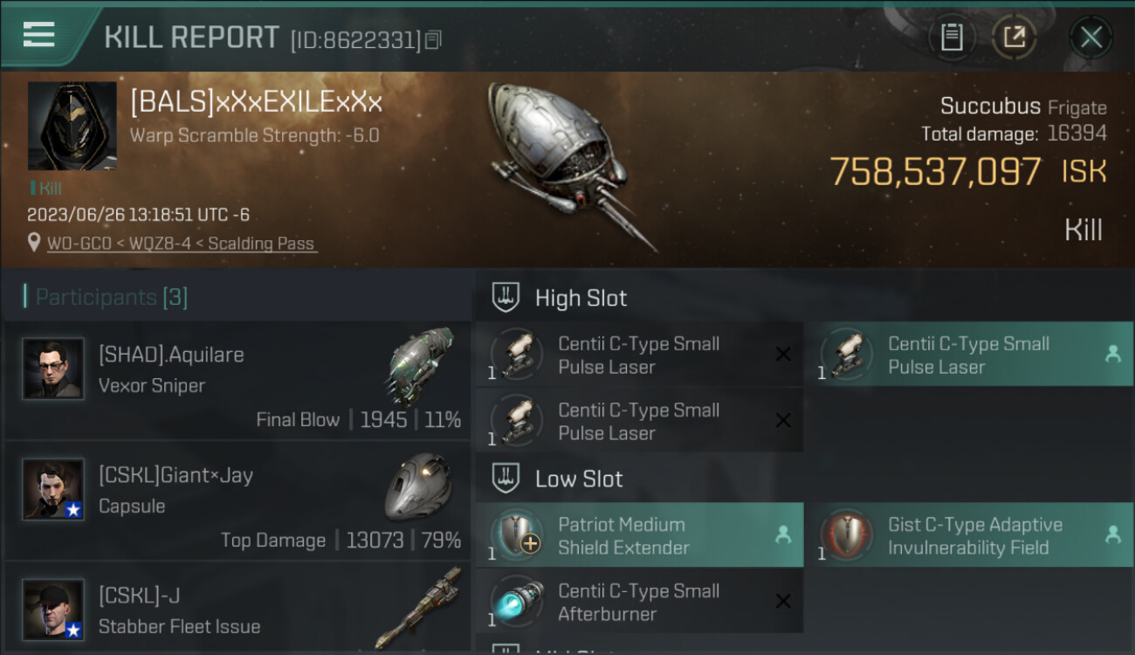The height and width of the screenshot is (655, 1135).
Task: Click the Succubus ship image
Action: [569, 163]
